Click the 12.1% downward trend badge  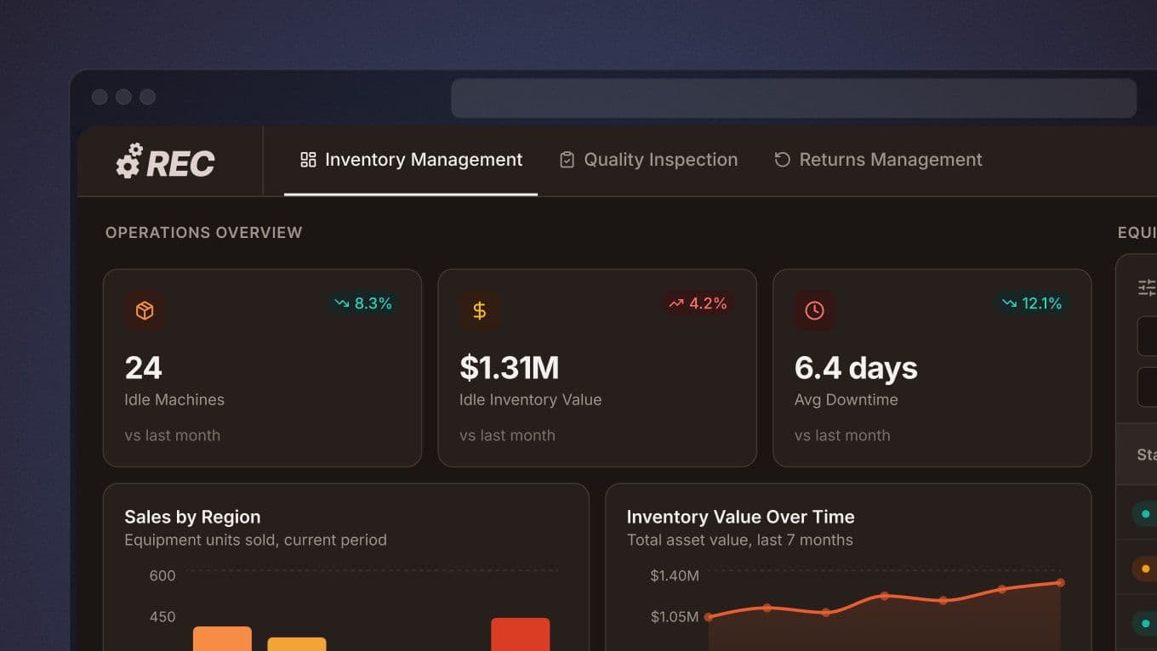click(x=1032, y=303)
